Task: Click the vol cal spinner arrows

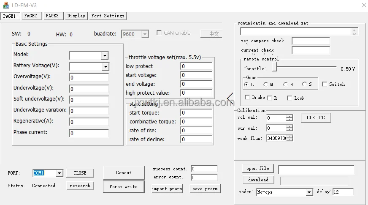Action: coord(290,118)
